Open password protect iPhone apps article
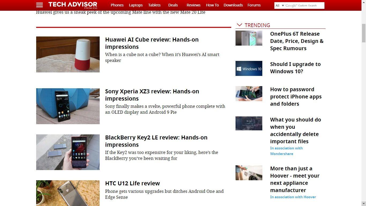The image size is (366, 206). click(296, 97)
